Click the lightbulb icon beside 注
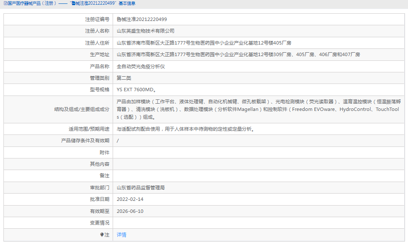The height and width of the screenshot is (245, 408). pyautogui.click(x=102, y=235)
